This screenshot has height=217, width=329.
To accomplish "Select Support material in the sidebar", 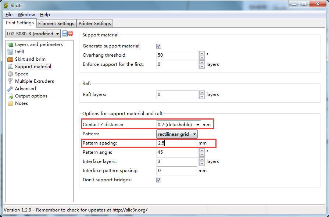I will coord(33,67).
